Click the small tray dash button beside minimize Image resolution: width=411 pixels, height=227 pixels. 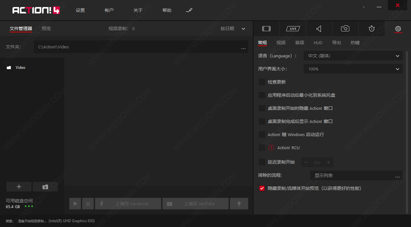(x=364, y=6)
